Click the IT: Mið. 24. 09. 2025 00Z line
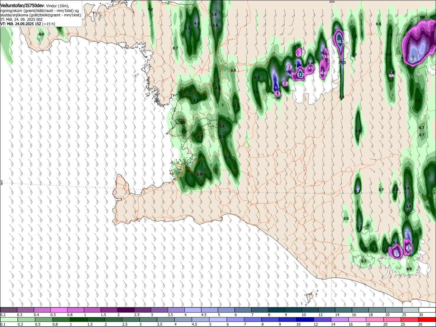 coord(21,19)
